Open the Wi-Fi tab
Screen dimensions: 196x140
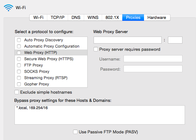[38, 18]
